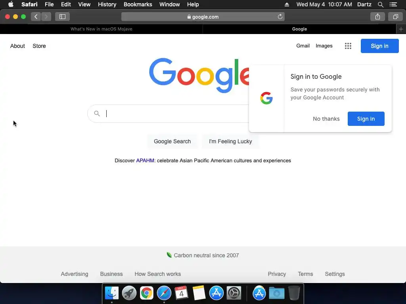Click the large Google logo
Viewport: 406px width, 304px height.
point(199,75)
